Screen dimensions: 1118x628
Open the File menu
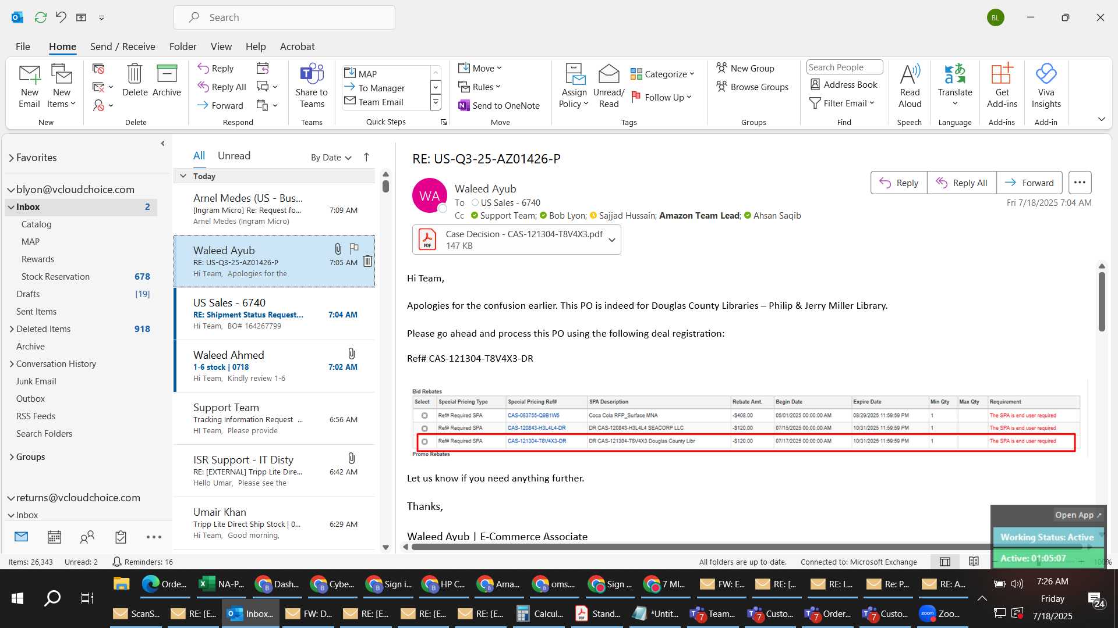(23, 47)
